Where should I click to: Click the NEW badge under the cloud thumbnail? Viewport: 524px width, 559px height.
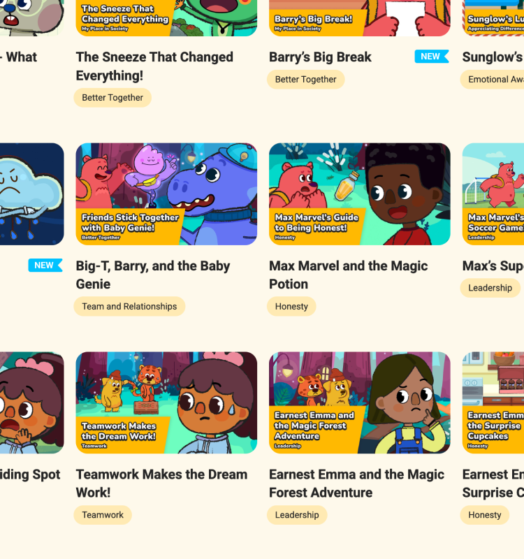(x=45, y=266)
